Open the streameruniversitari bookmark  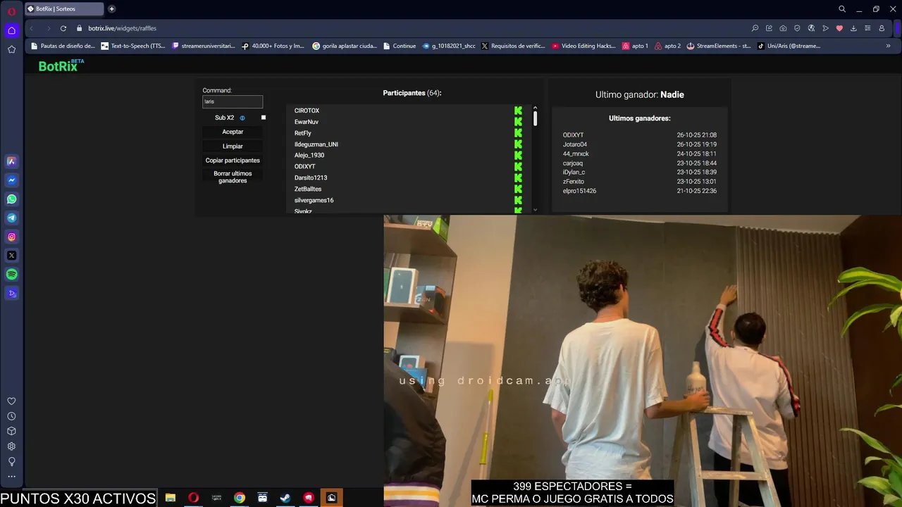point(204,46)
